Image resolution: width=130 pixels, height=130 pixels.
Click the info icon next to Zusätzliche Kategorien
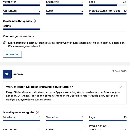click(34, 21)
